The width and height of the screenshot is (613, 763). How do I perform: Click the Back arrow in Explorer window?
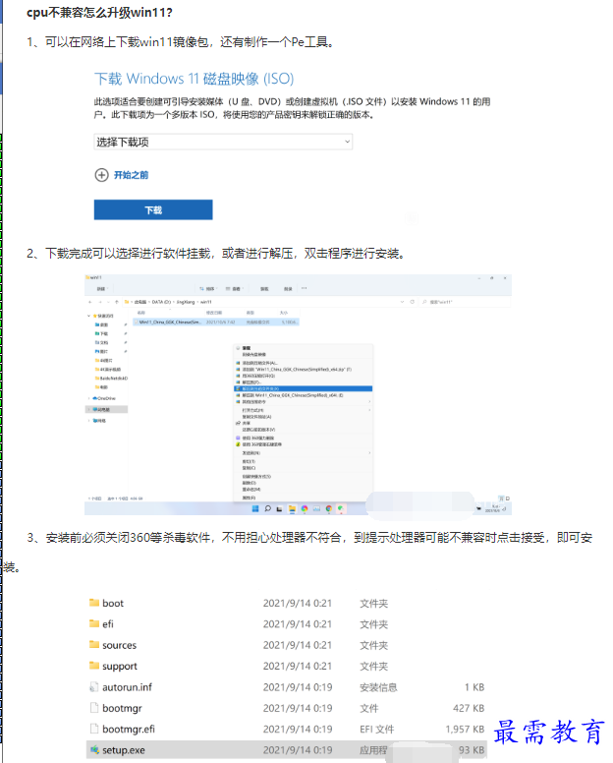(90, 302)
